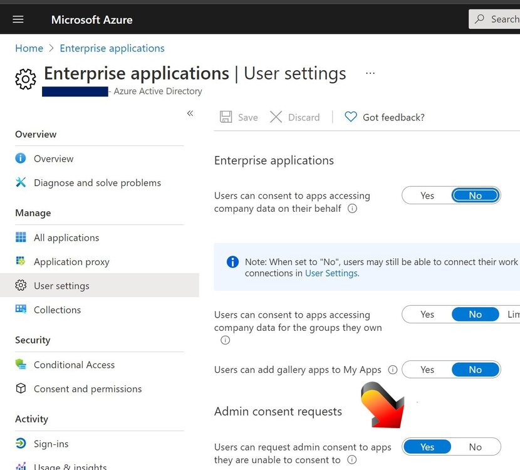
Task: Set user consent on their behalf to Yes
Action: coord(427,196)
